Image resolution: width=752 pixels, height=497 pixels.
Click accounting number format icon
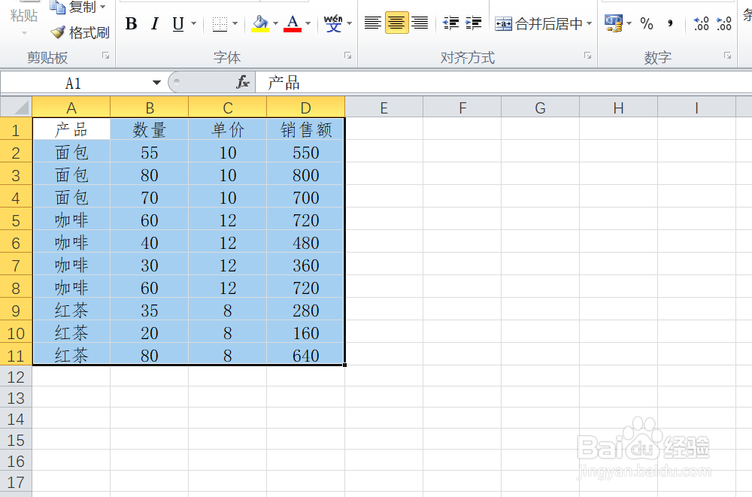(x=614, y=23)
